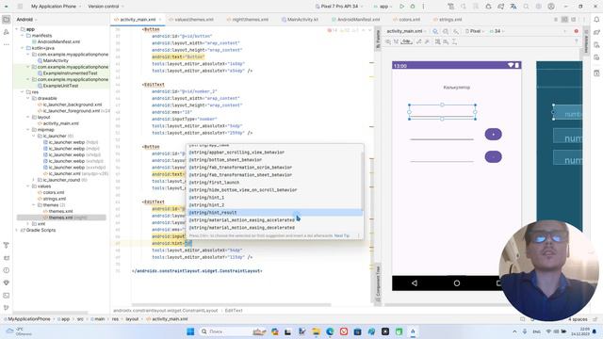Click the red error indicator in design toolbar
Image resolution: width=603 pixels, height=339 pixels.
[576, 31]
